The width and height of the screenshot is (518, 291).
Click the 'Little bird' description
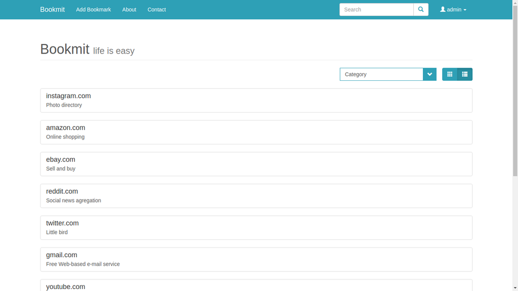[57, 232]
